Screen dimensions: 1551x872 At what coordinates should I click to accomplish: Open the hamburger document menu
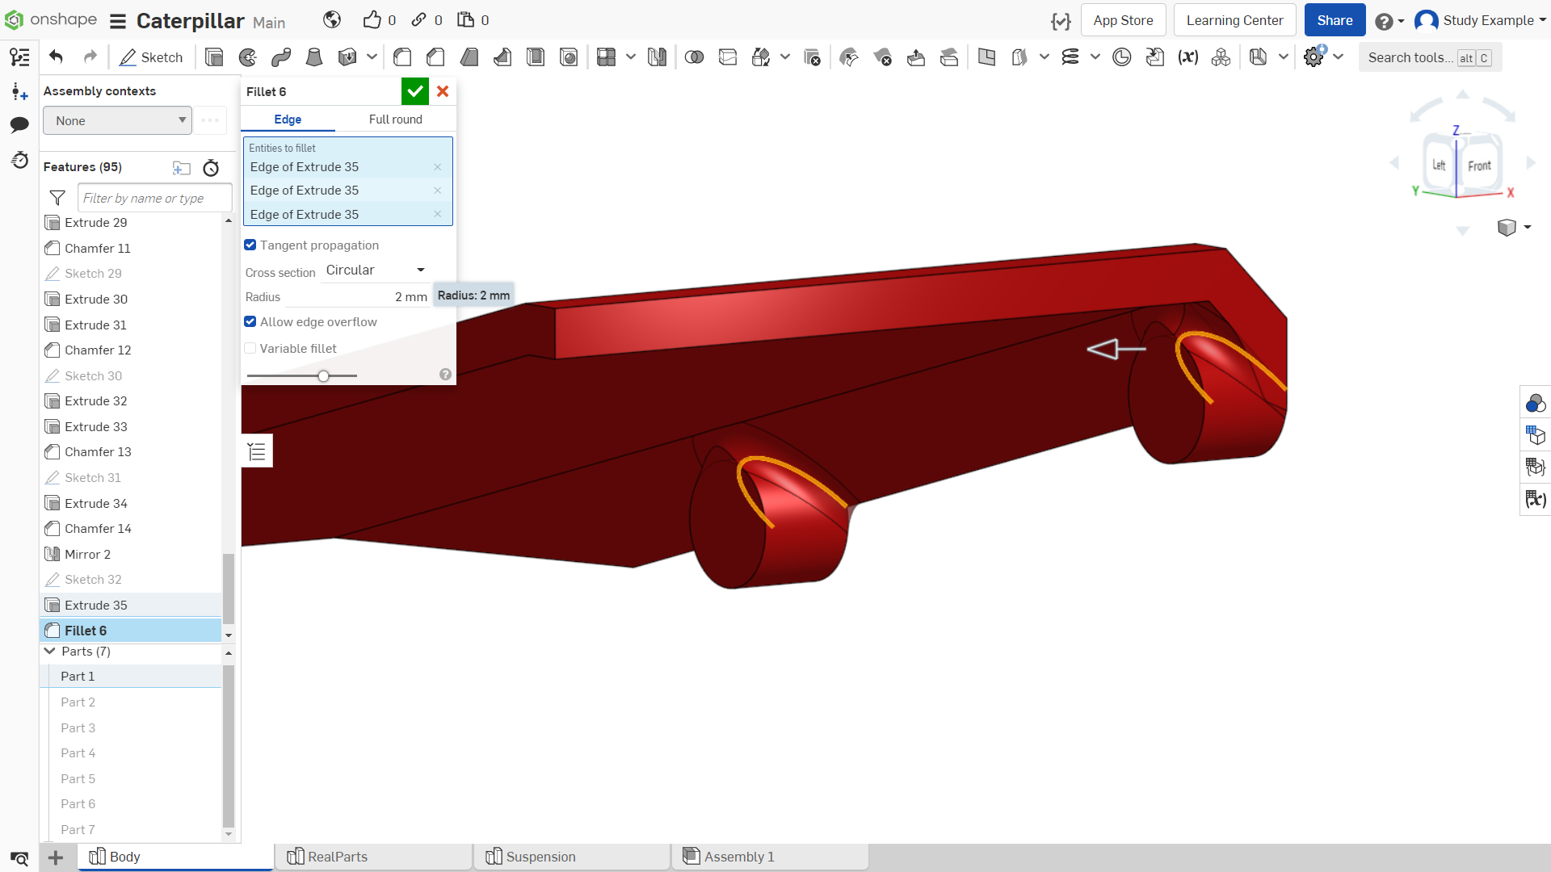point(118,21)
